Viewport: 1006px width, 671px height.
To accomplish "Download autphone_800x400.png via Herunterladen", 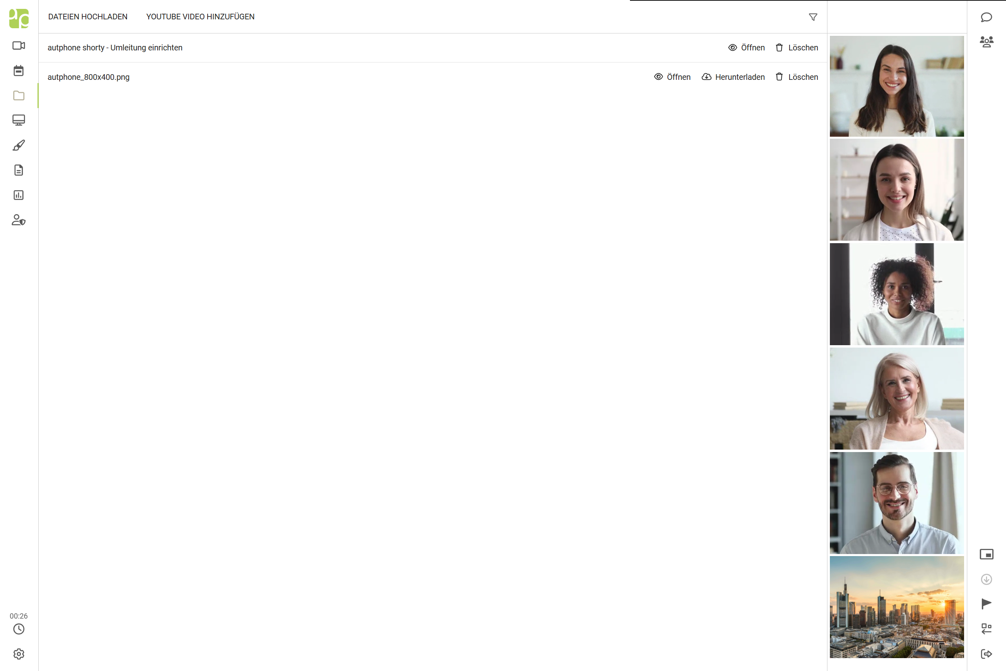I will 733,77.
